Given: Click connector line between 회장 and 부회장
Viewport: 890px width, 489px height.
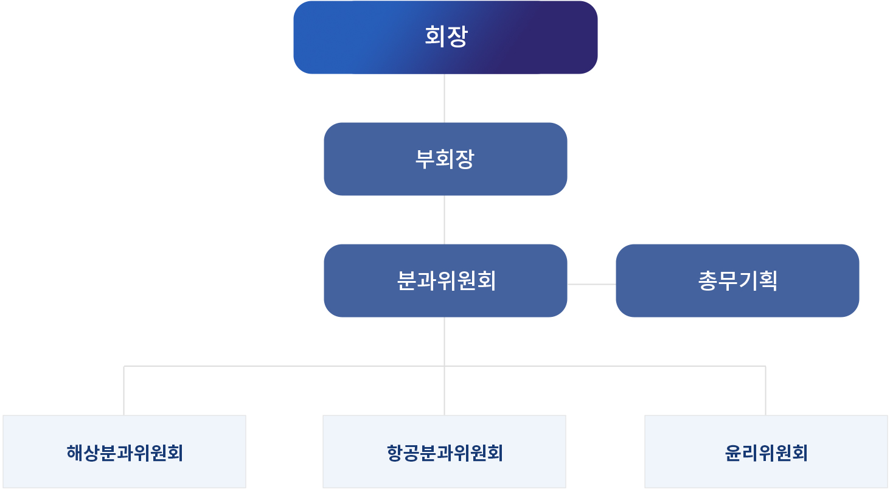Looking at the screenshot, I should (445, 99).
